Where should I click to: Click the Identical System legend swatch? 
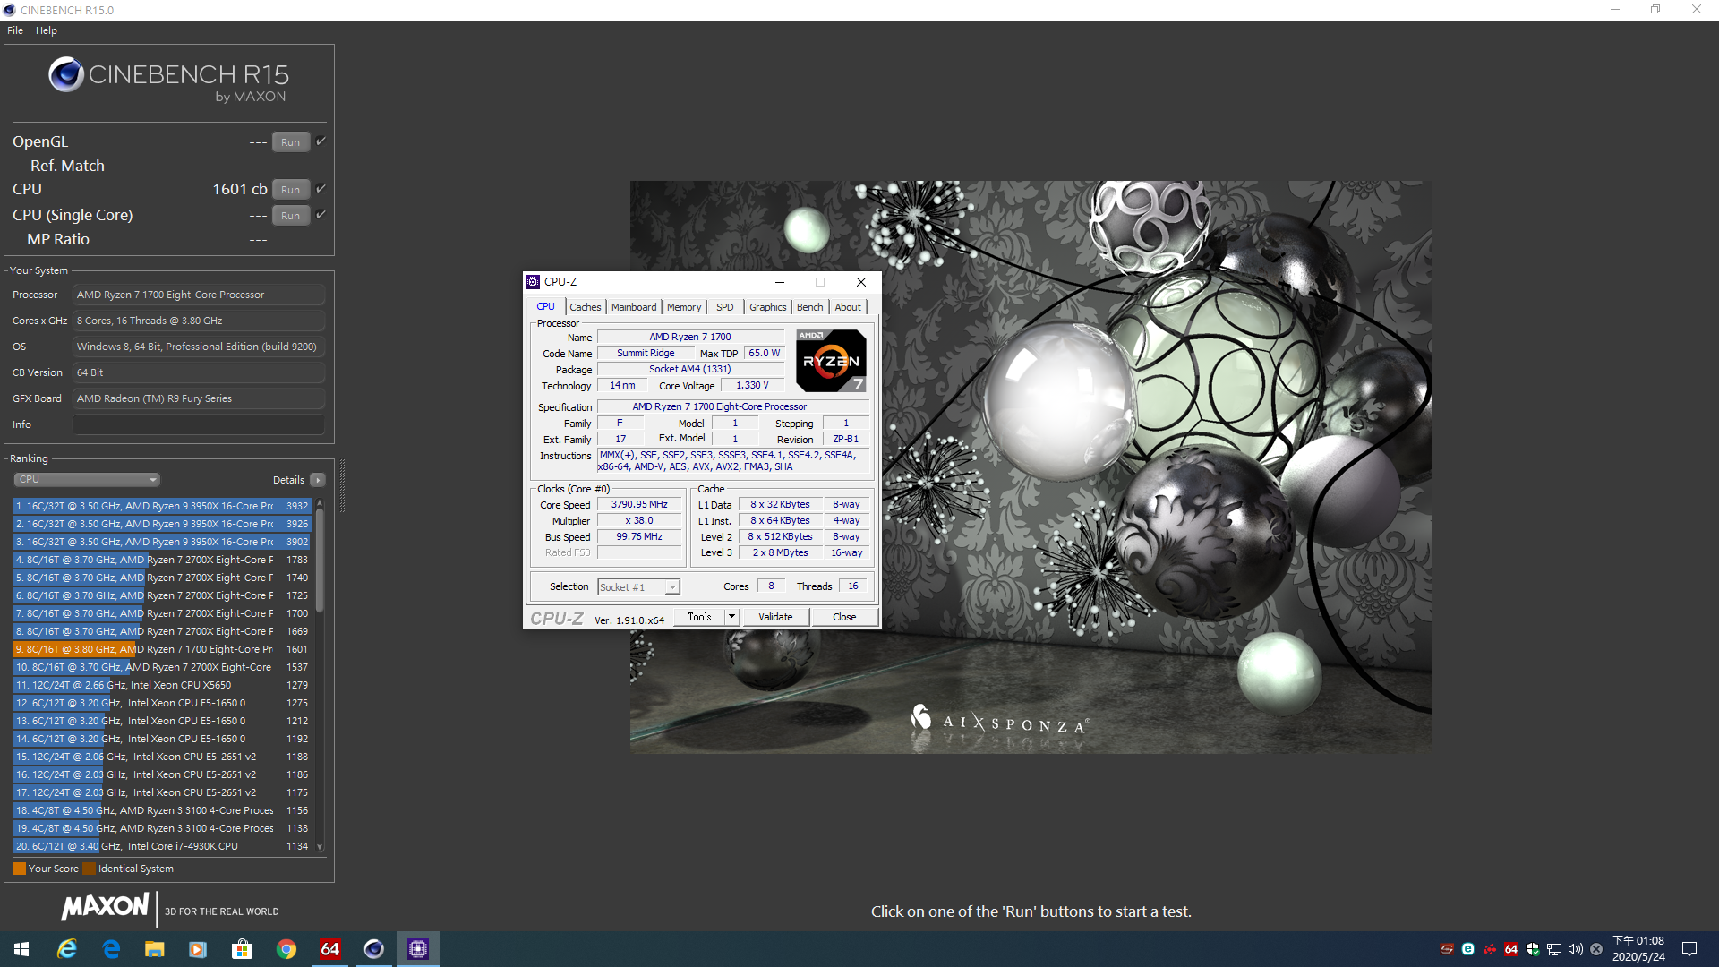(89, 869)
